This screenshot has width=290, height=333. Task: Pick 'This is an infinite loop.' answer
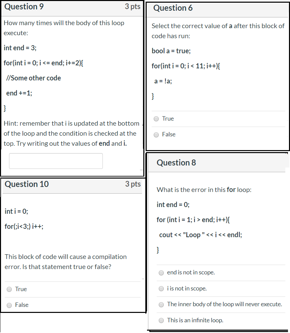coord(161,320)
